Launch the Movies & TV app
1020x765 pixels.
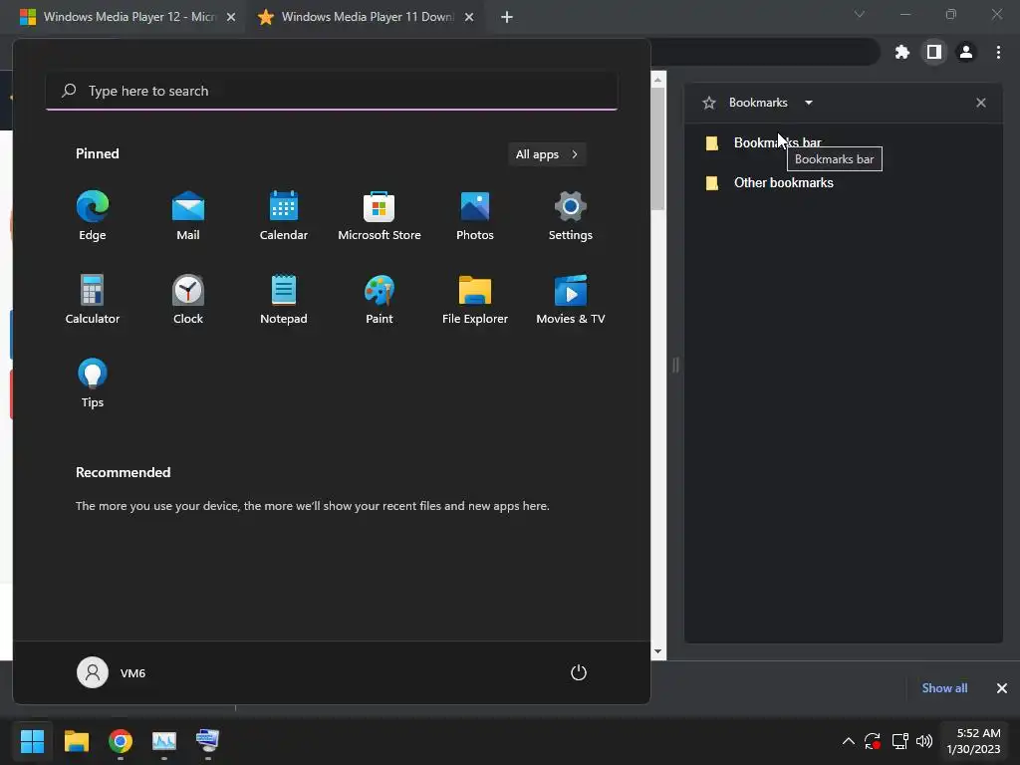pyautogui.click(x=571, y=299)
